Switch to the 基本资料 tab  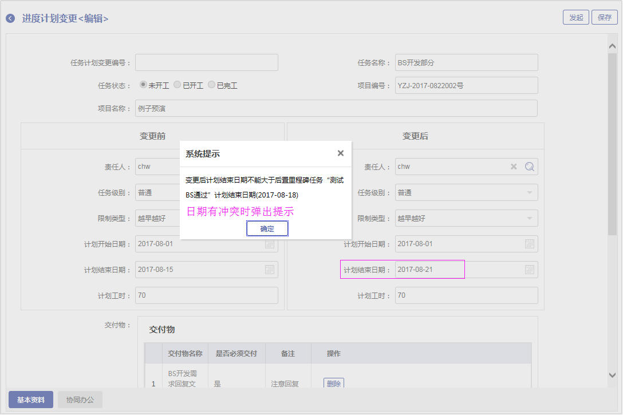31,400
